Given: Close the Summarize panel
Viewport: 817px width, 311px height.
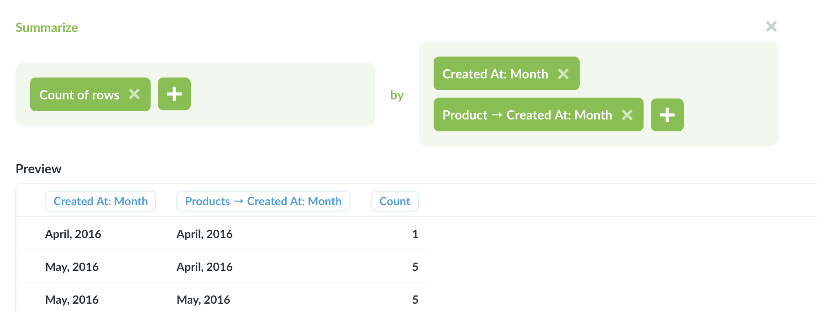Looking at the screenshot, I should point(771,26).
